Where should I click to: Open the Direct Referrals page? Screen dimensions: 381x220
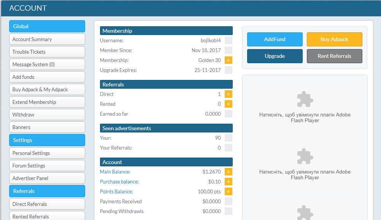coord(47,204)
